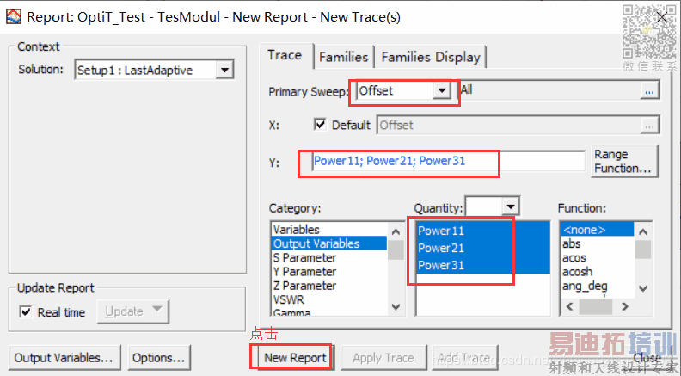Open the Quantity filter dropdown

pyautogui.click(x=511, y=207)
